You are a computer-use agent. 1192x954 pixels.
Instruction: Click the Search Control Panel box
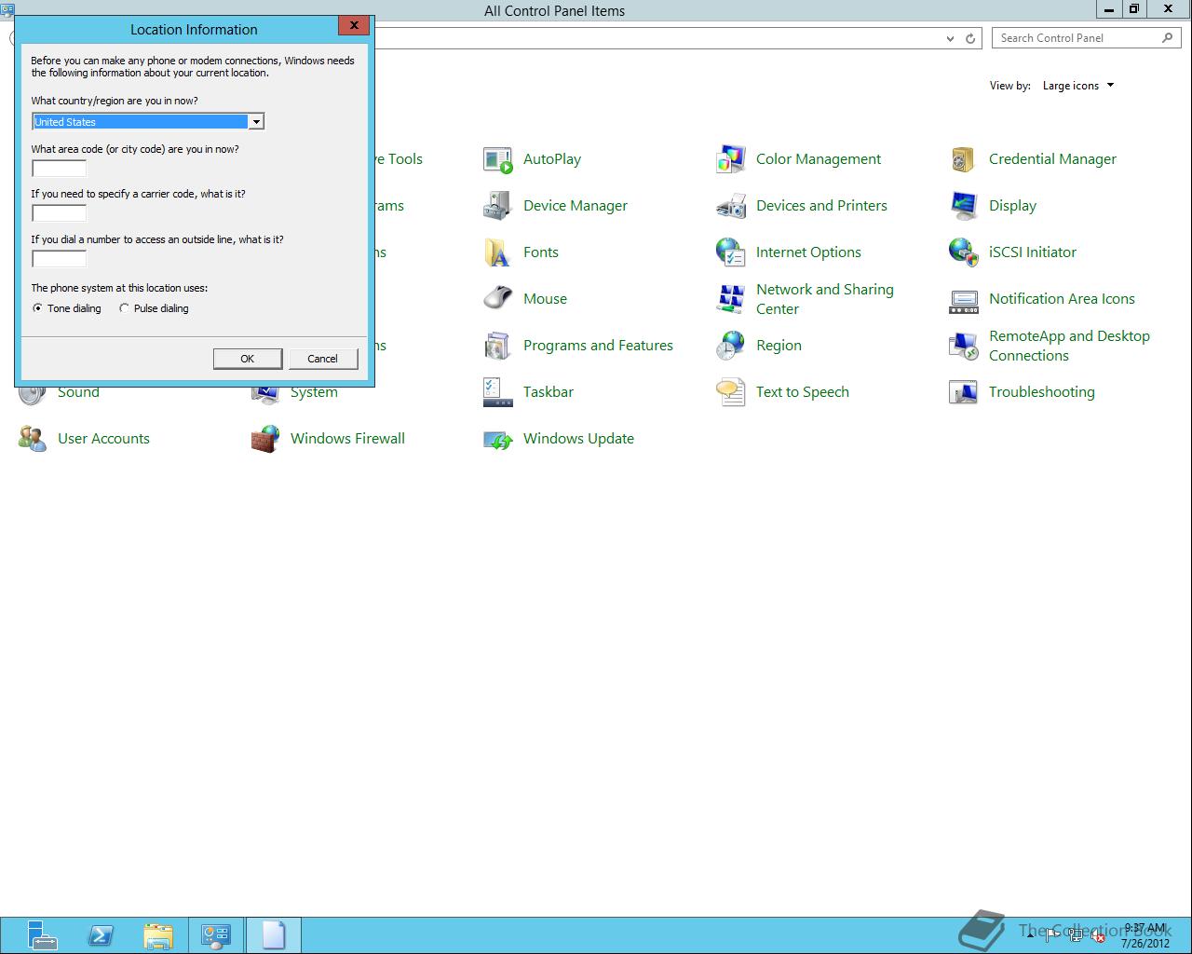pos(1077,38)
